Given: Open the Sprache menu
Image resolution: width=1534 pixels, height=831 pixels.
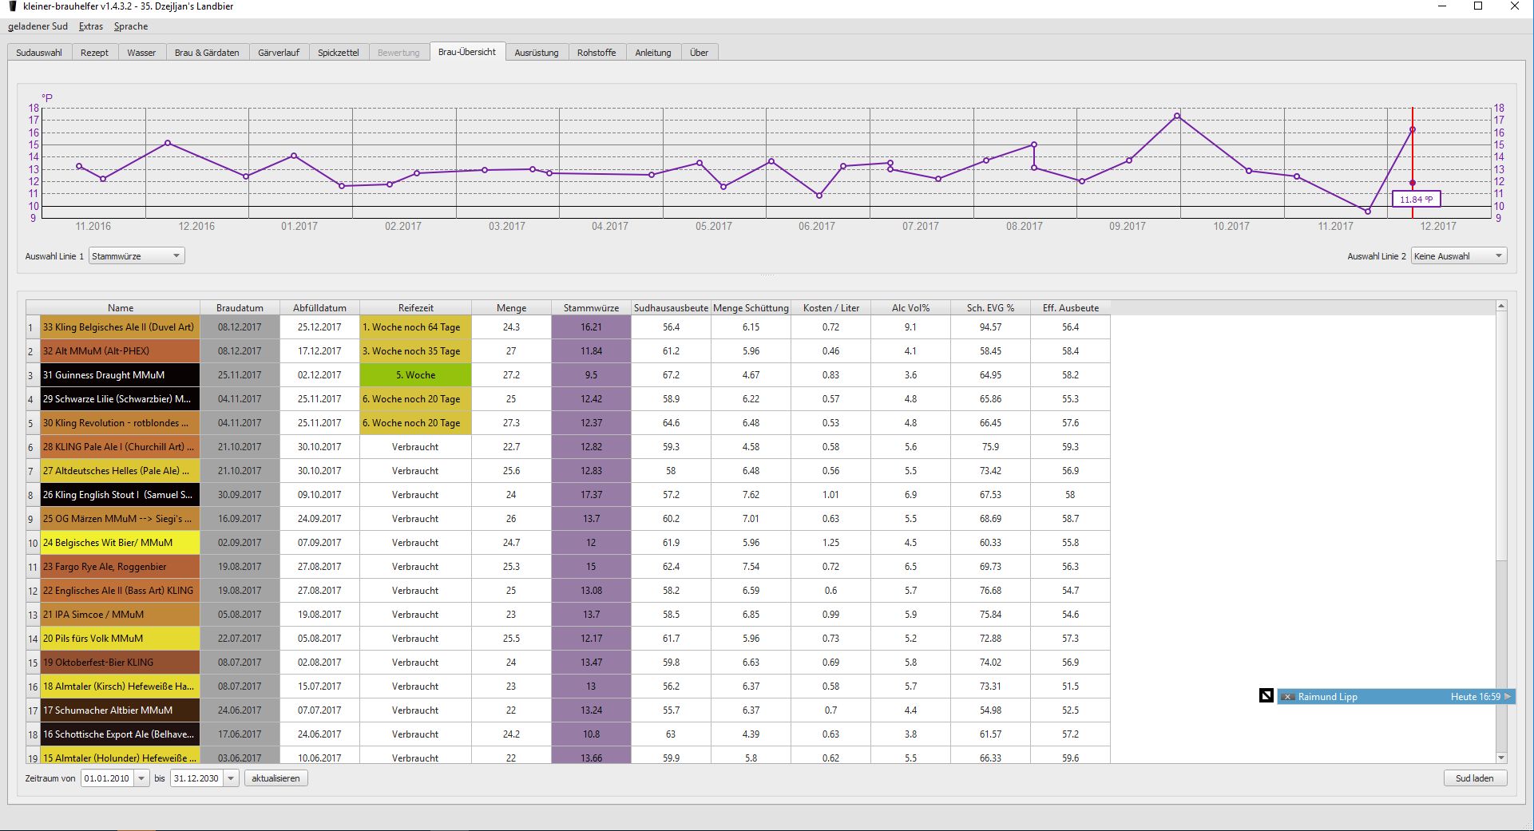Looking at the screenshot, I should pos(131,26).
